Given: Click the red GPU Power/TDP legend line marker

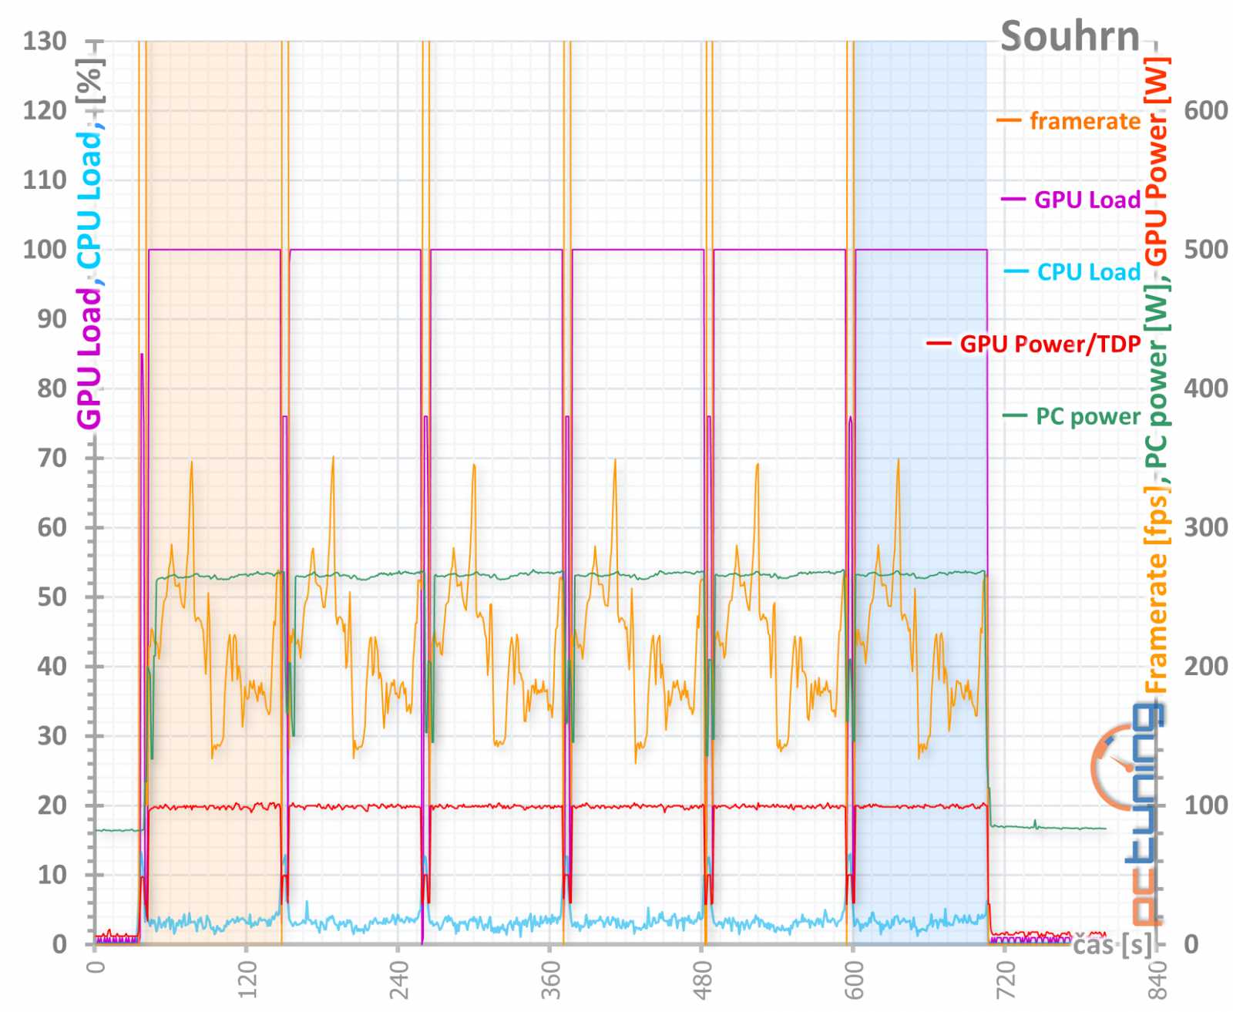Looking at the screenshot, I should tap(938, 344).
